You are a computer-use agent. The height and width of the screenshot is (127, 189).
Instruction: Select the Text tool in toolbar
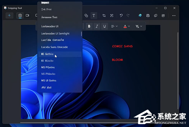click(94, 15)
